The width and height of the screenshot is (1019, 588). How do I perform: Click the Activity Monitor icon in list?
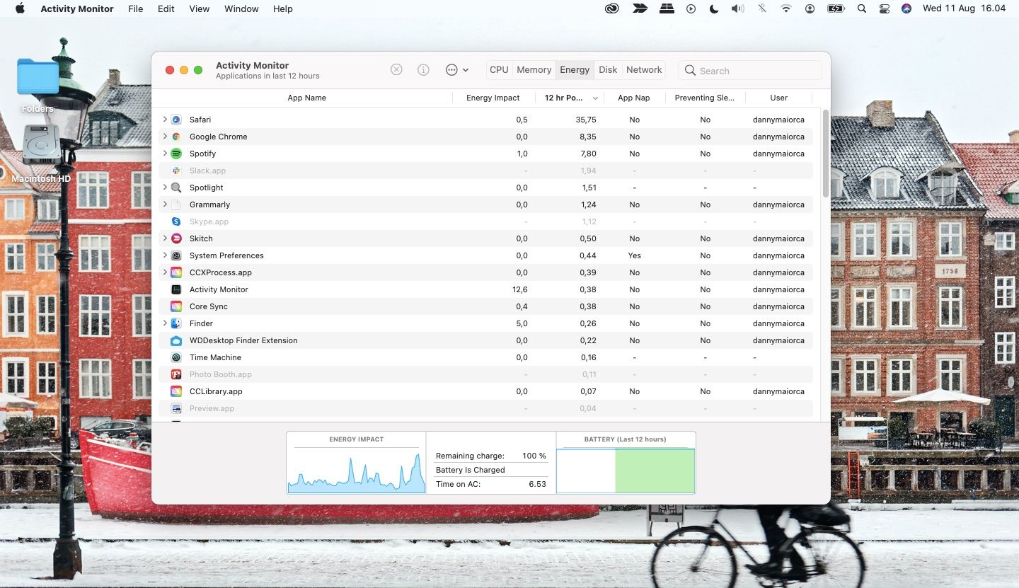(x=176, y=289)
